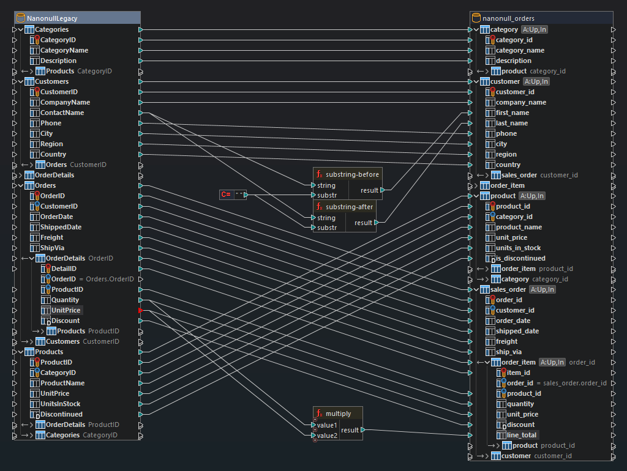This screenshot has height=471, width=627.
Task: Open the A:Up,In action button on customer
Action: coord(536,81)
